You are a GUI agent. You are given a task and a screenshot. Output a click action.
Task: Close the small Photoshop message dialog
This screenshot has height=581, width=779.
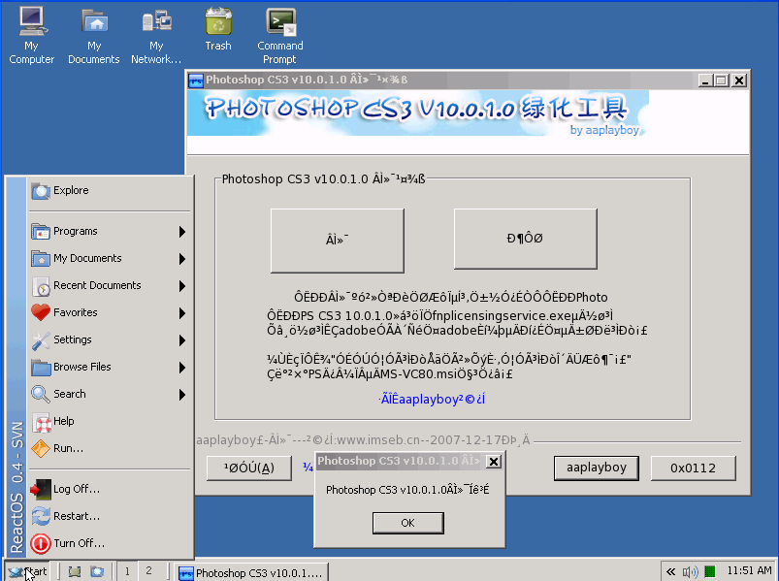[494, 462]
